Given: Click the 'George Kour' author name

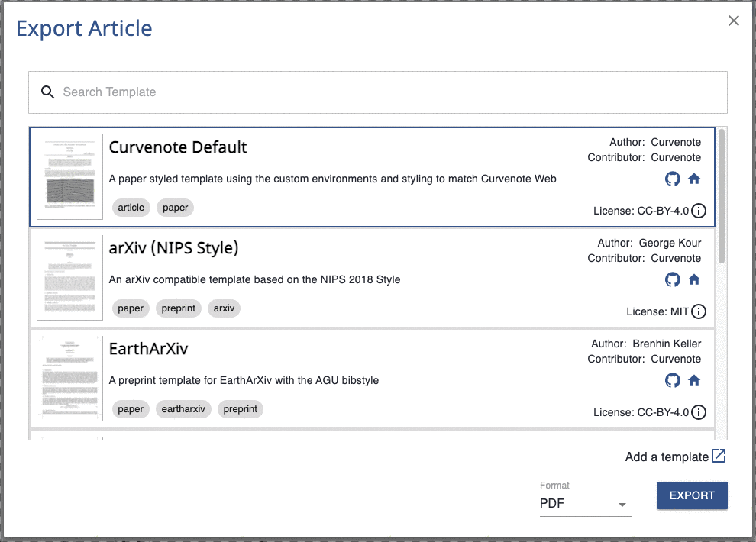Looking at the screenshot, I should click(x=670, y=243).
